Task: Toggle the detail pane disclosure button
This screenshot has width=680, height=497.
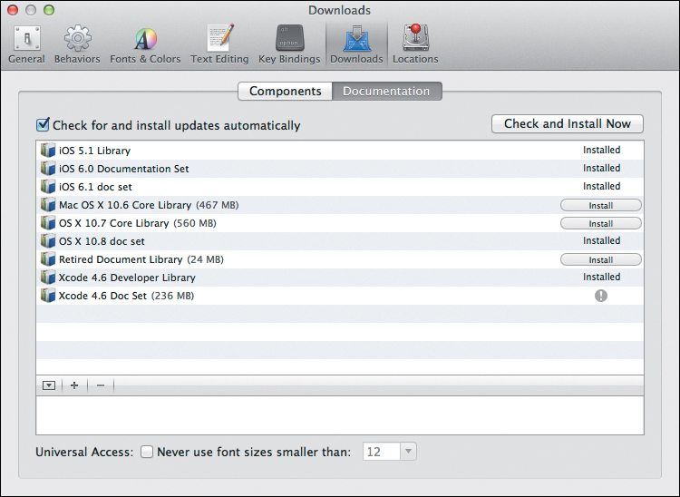Action: [49, 385]
